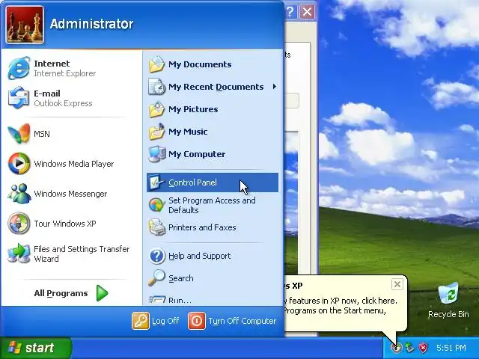Viewport: 479px width, 359px height.
Task: Select the Printers and Faxes label
Action: click(x=202, y=227)
